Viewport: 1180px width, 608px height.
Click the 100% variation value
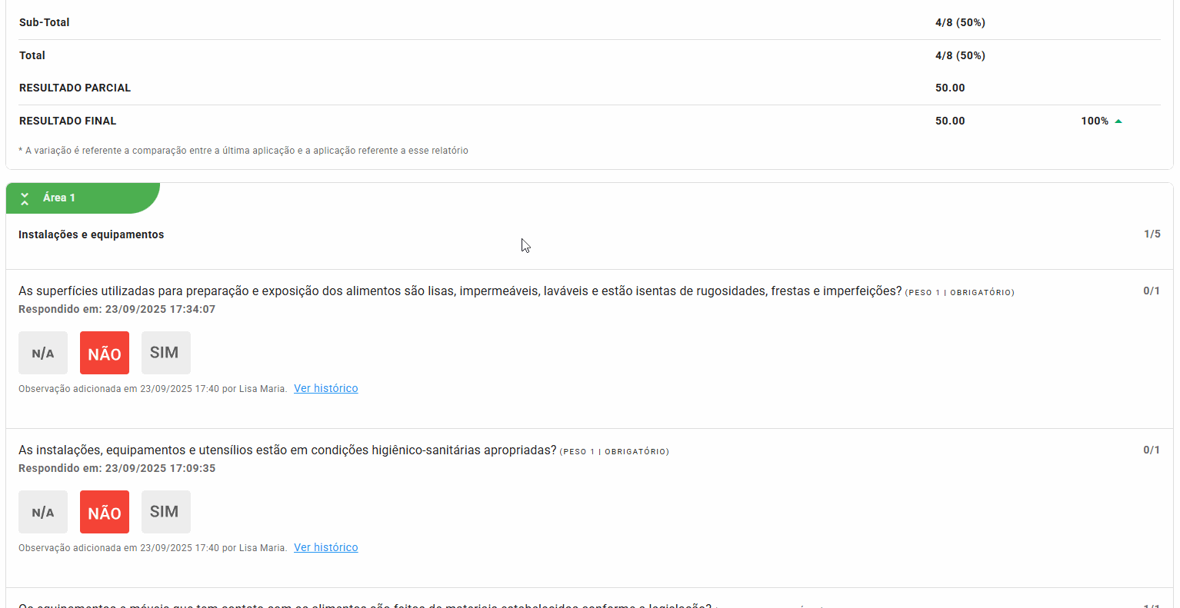tap(1095, 121)
